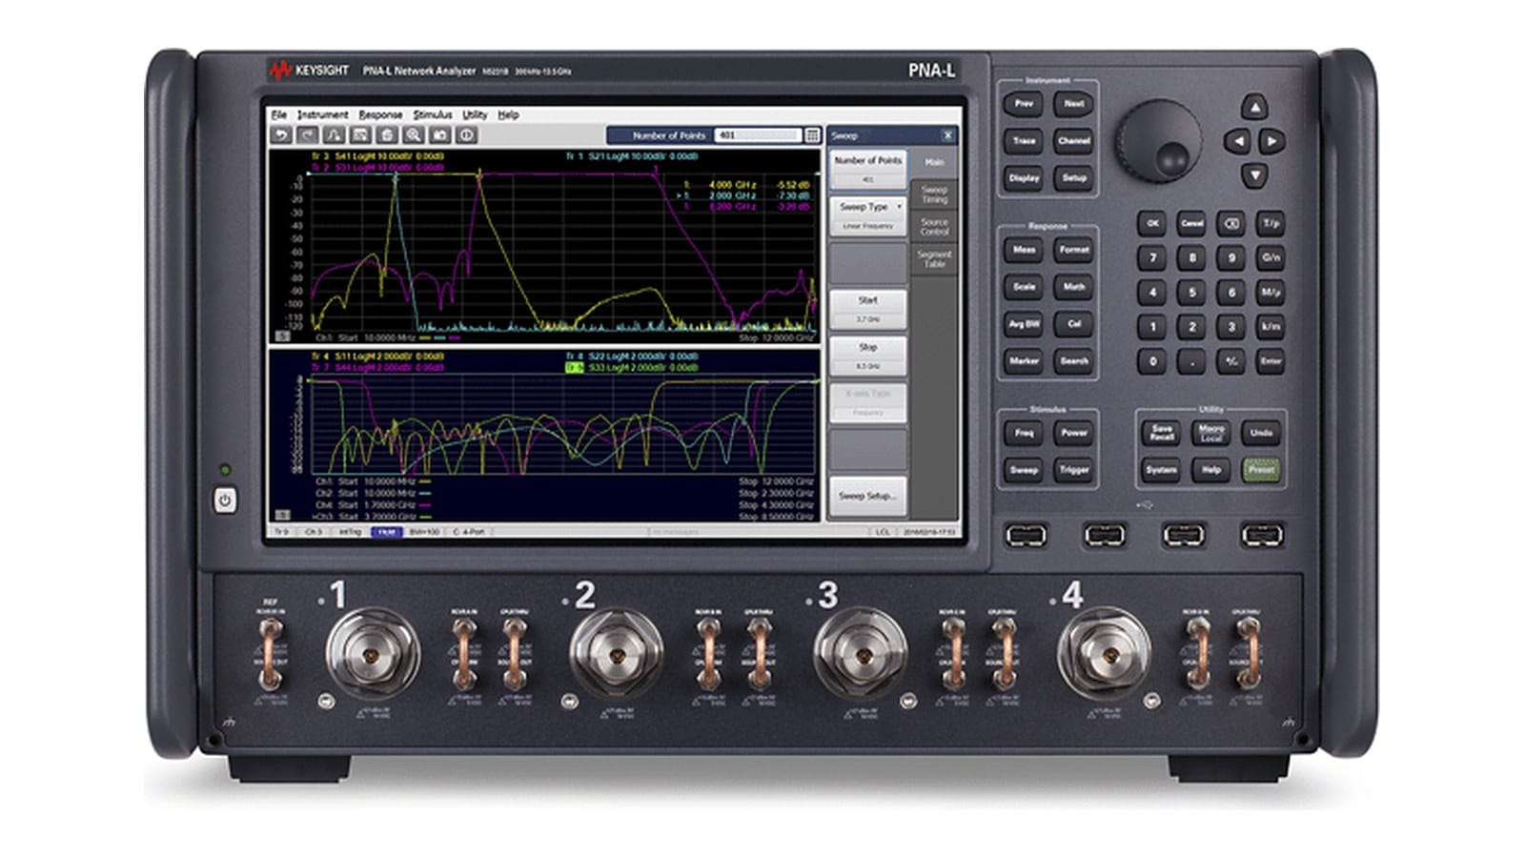Turn the rotary knob
Viewport: 1525px width, 858px height.
[x=1159, y=140]
